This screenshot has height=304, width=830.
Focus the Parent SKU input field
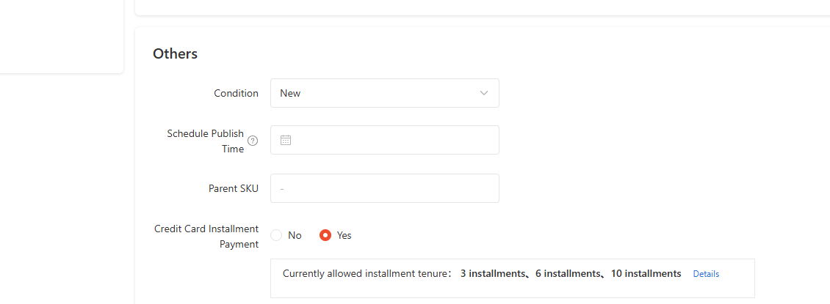[385, 188]
